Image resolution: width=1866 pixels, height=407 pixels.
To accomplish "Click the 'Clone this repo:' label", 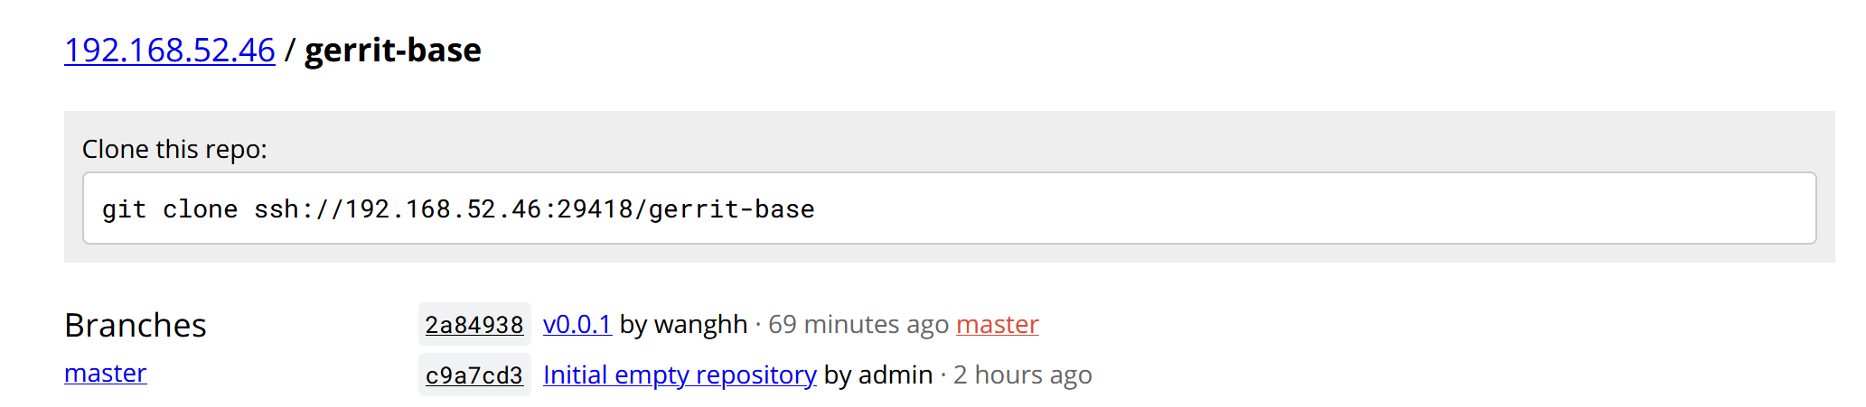I will 174,149.
